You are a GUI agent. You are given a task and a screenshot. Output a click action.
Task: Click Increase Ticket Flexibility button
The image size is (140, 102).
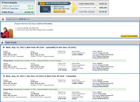pyautogui.click(x=129, y=36)
